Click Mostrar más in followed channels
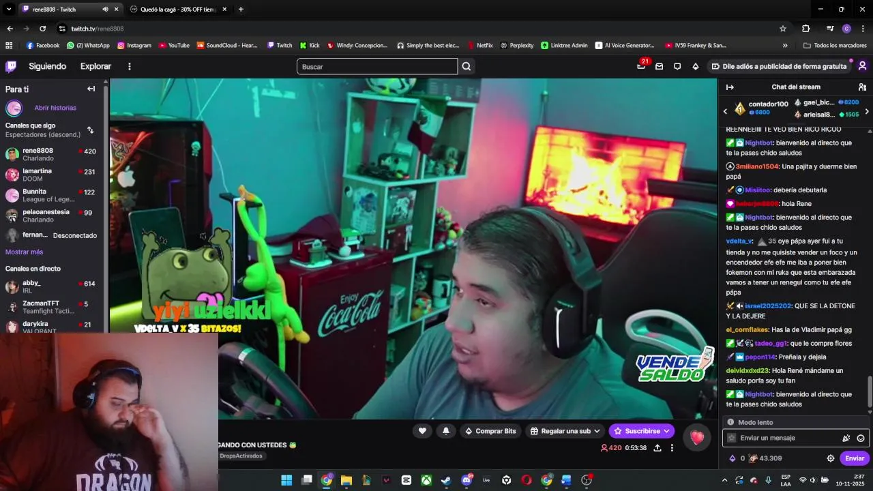The image size is (873, 491). (x=24, y=252)
